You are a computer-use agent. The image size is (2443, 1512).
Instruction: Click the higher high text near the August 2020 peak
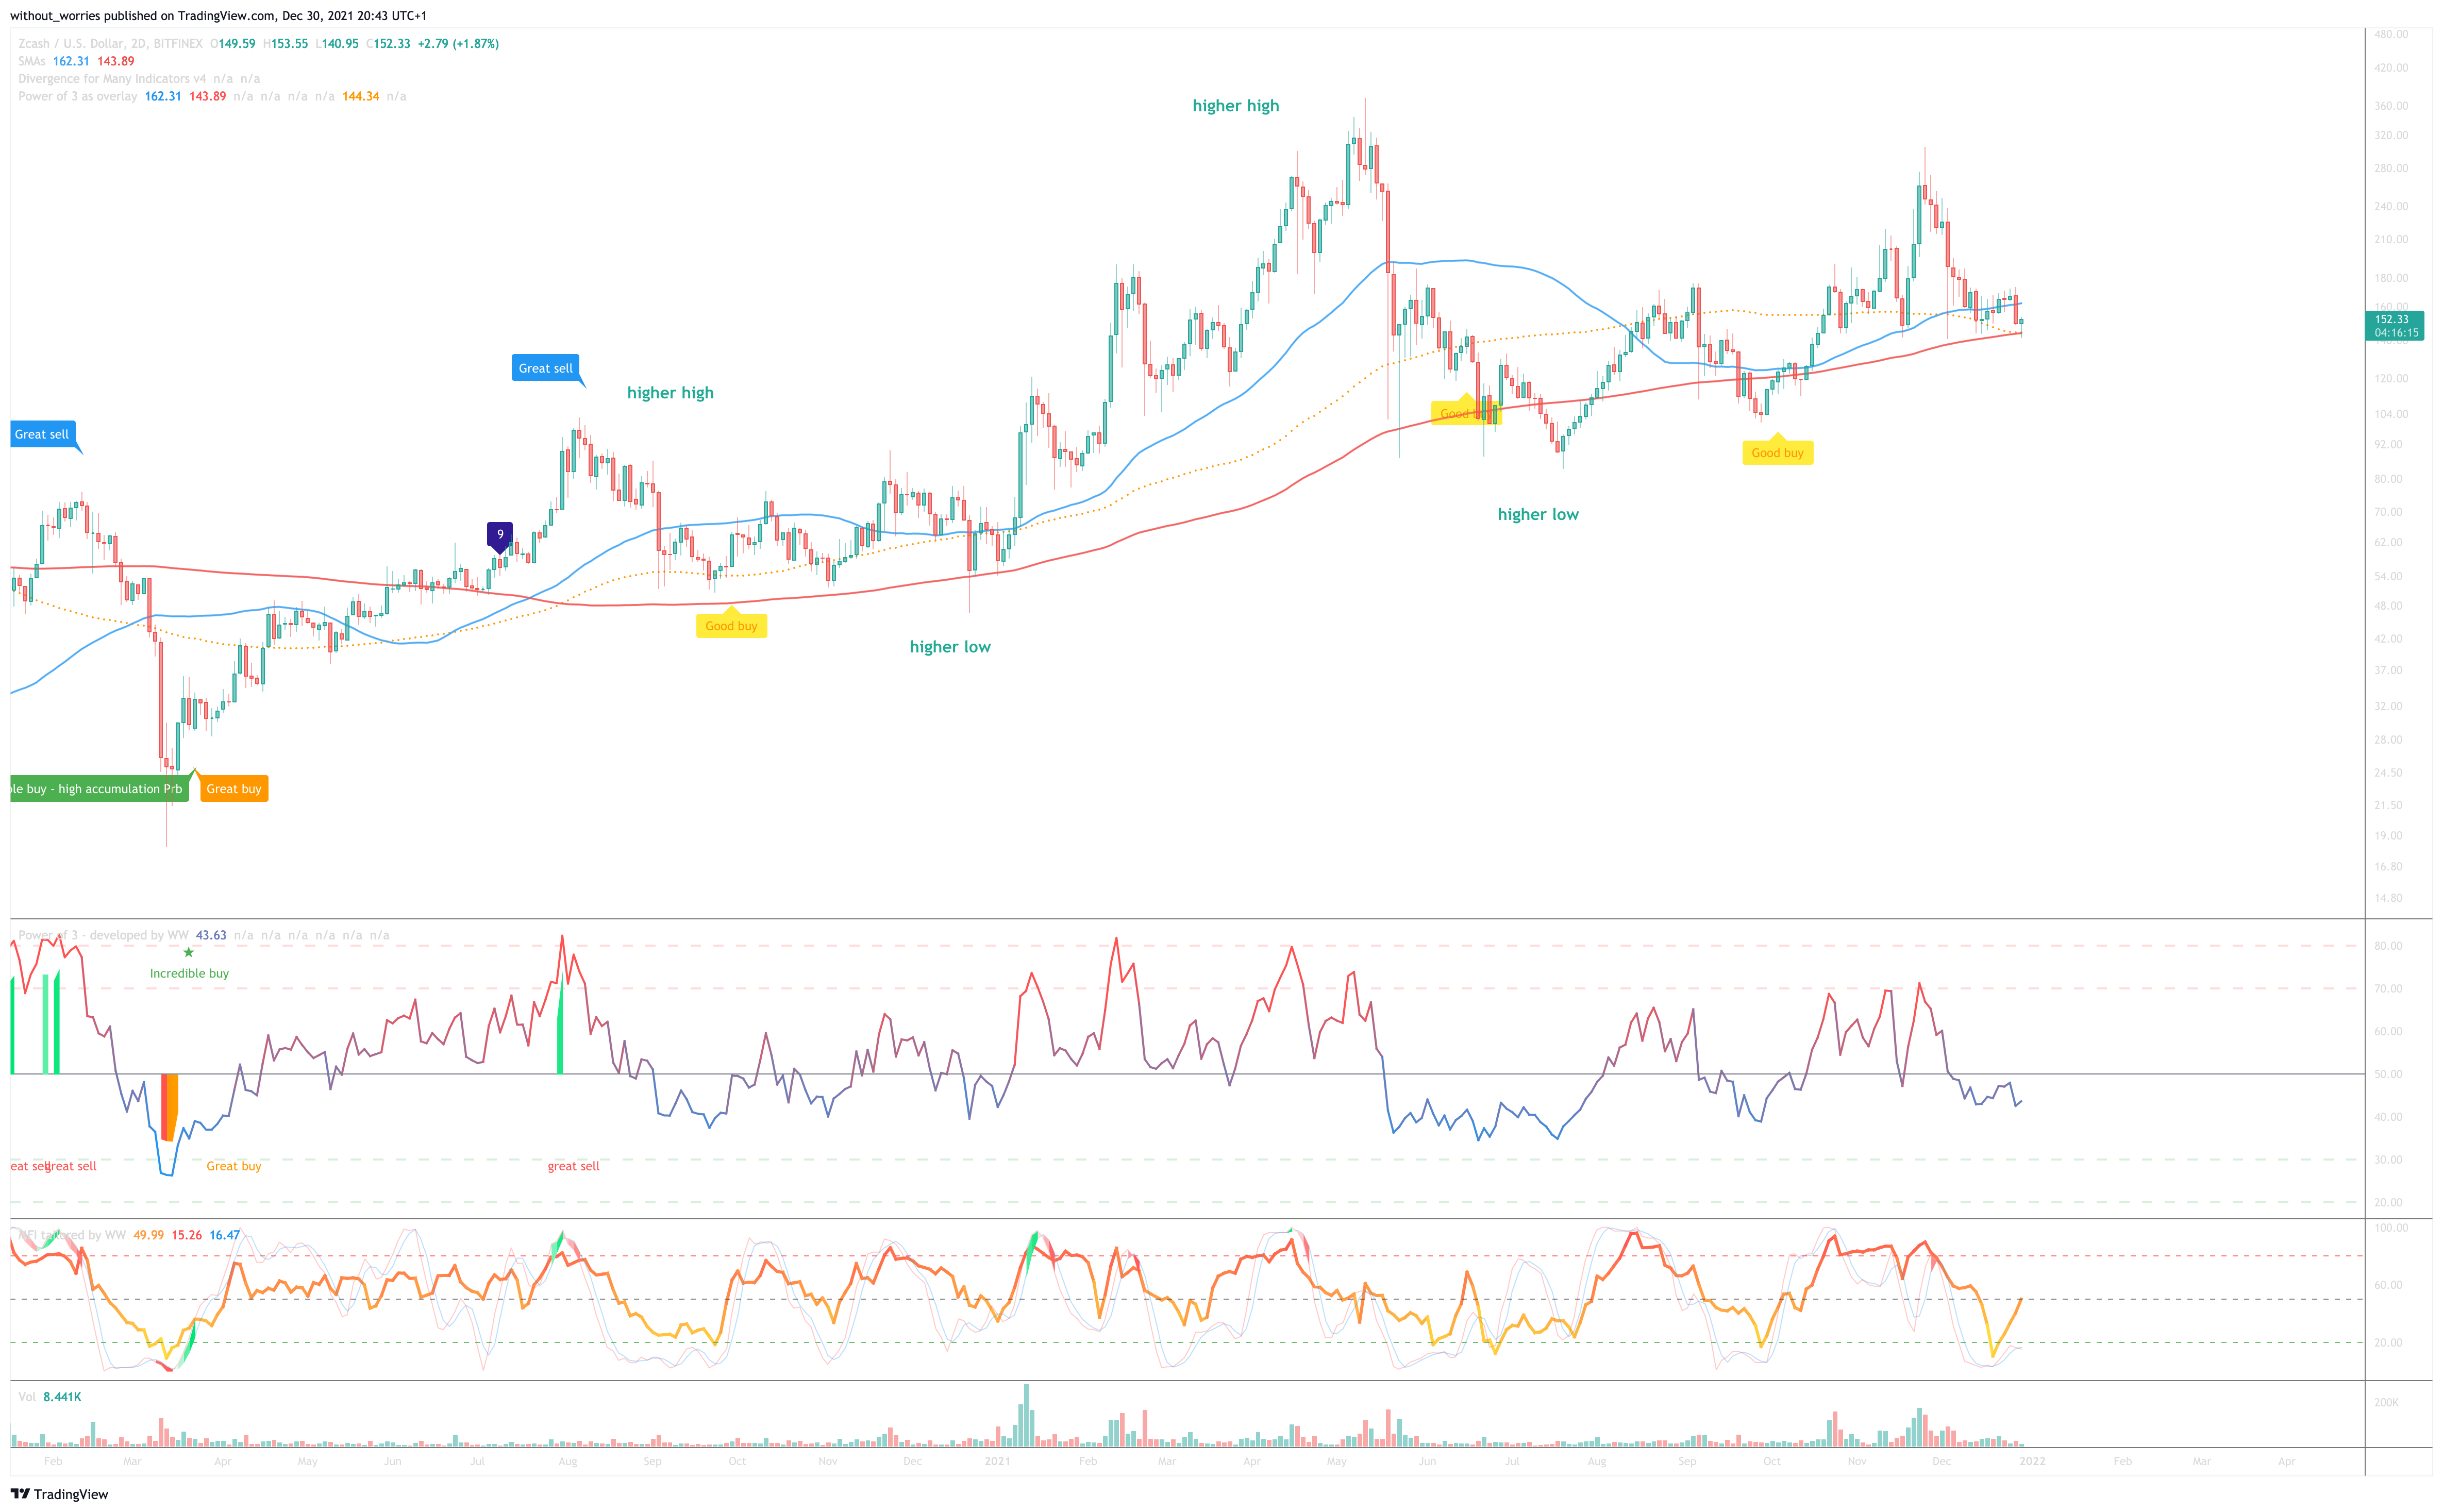coord(670,393)
